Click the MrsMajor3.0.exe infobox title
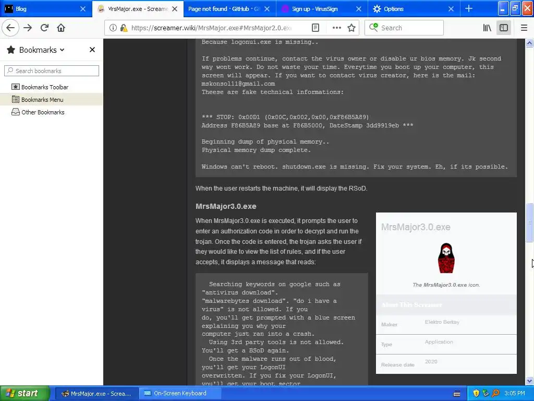 point(416,227)
